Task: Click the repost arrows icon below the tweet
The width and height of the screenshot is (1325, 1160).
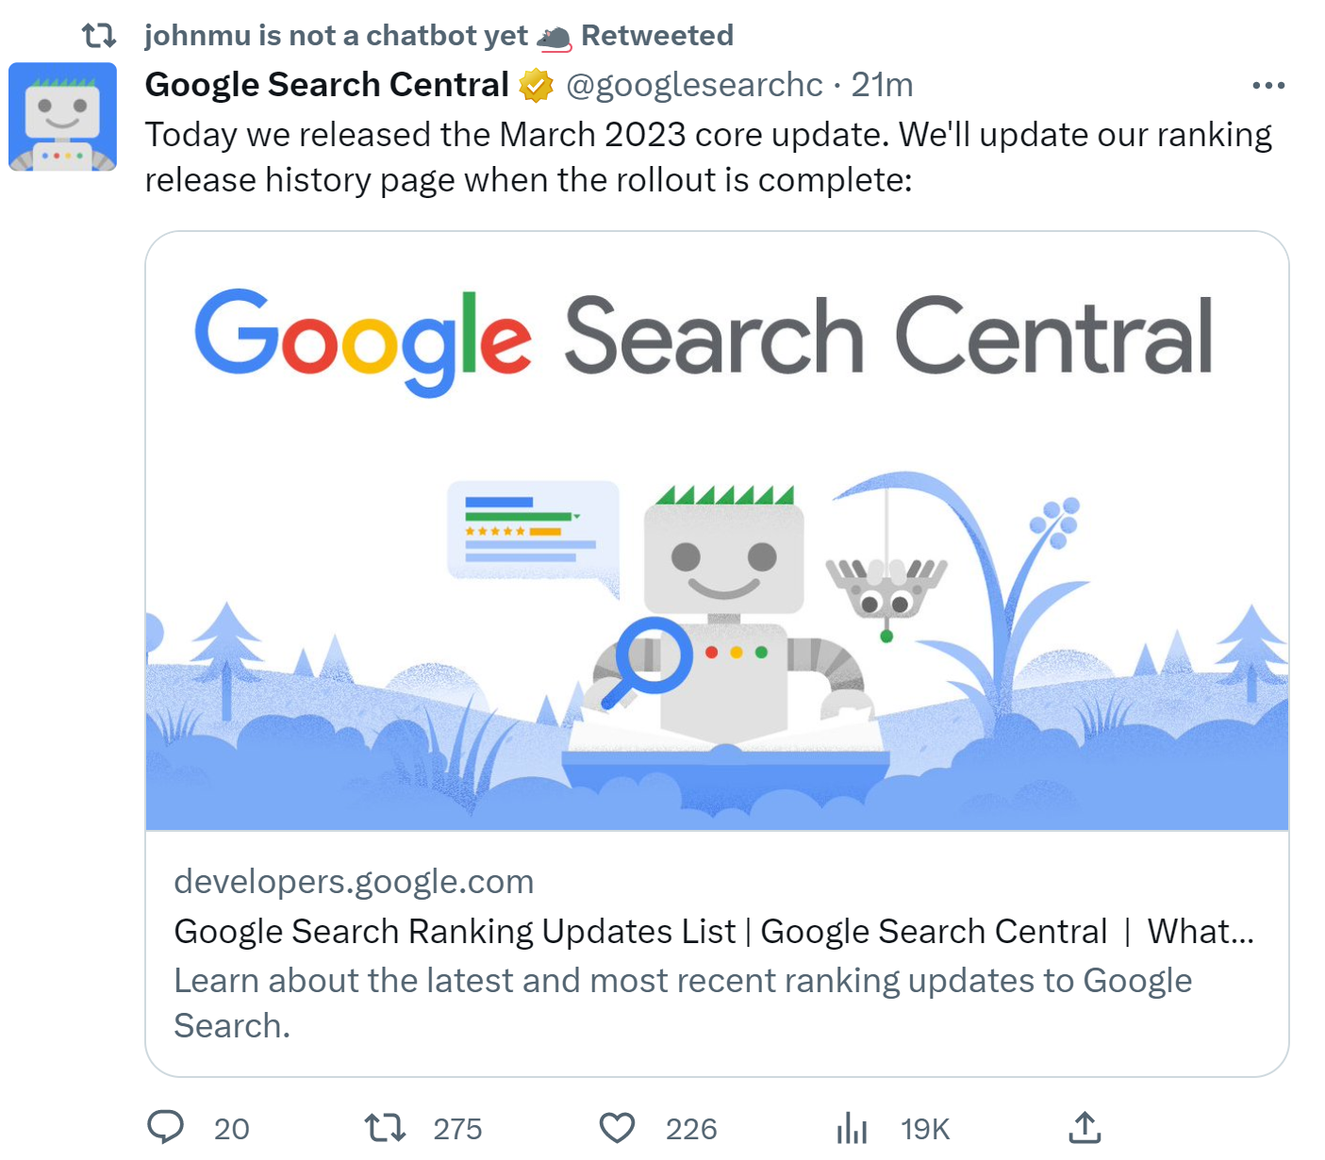Action: coord(385,1126)
